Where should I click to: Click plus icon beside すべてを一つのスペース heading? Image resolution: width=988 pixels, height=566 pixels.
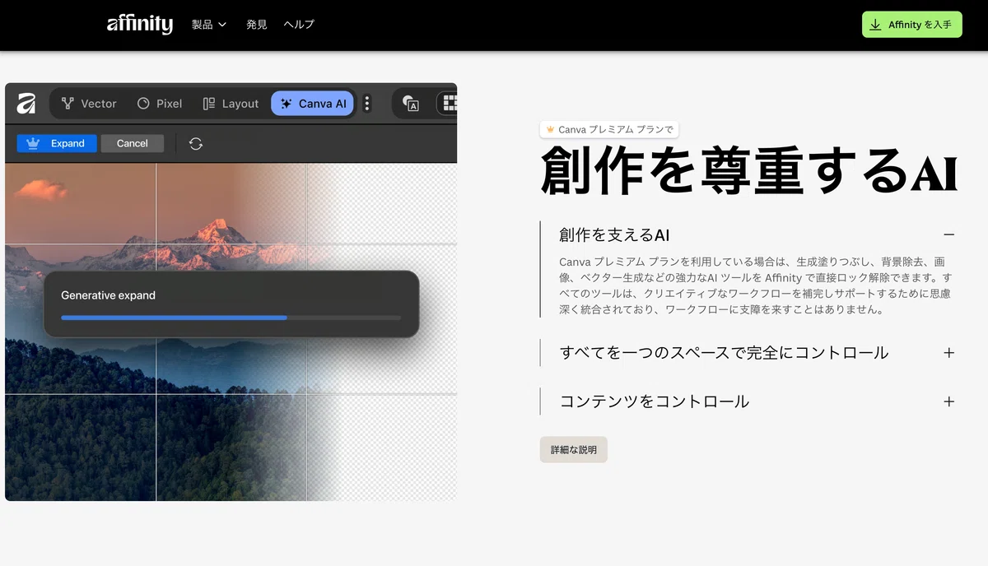(949, 353)
